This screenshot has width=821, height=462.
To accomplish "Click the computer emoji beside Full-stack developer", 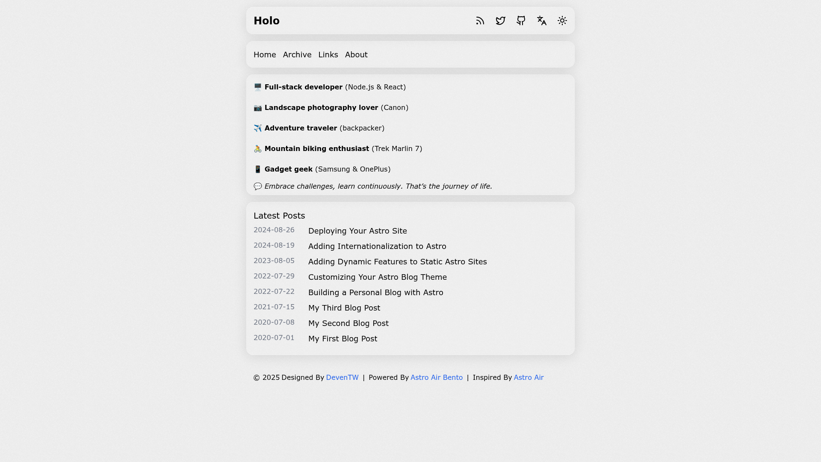I will (x=257, y=87).
